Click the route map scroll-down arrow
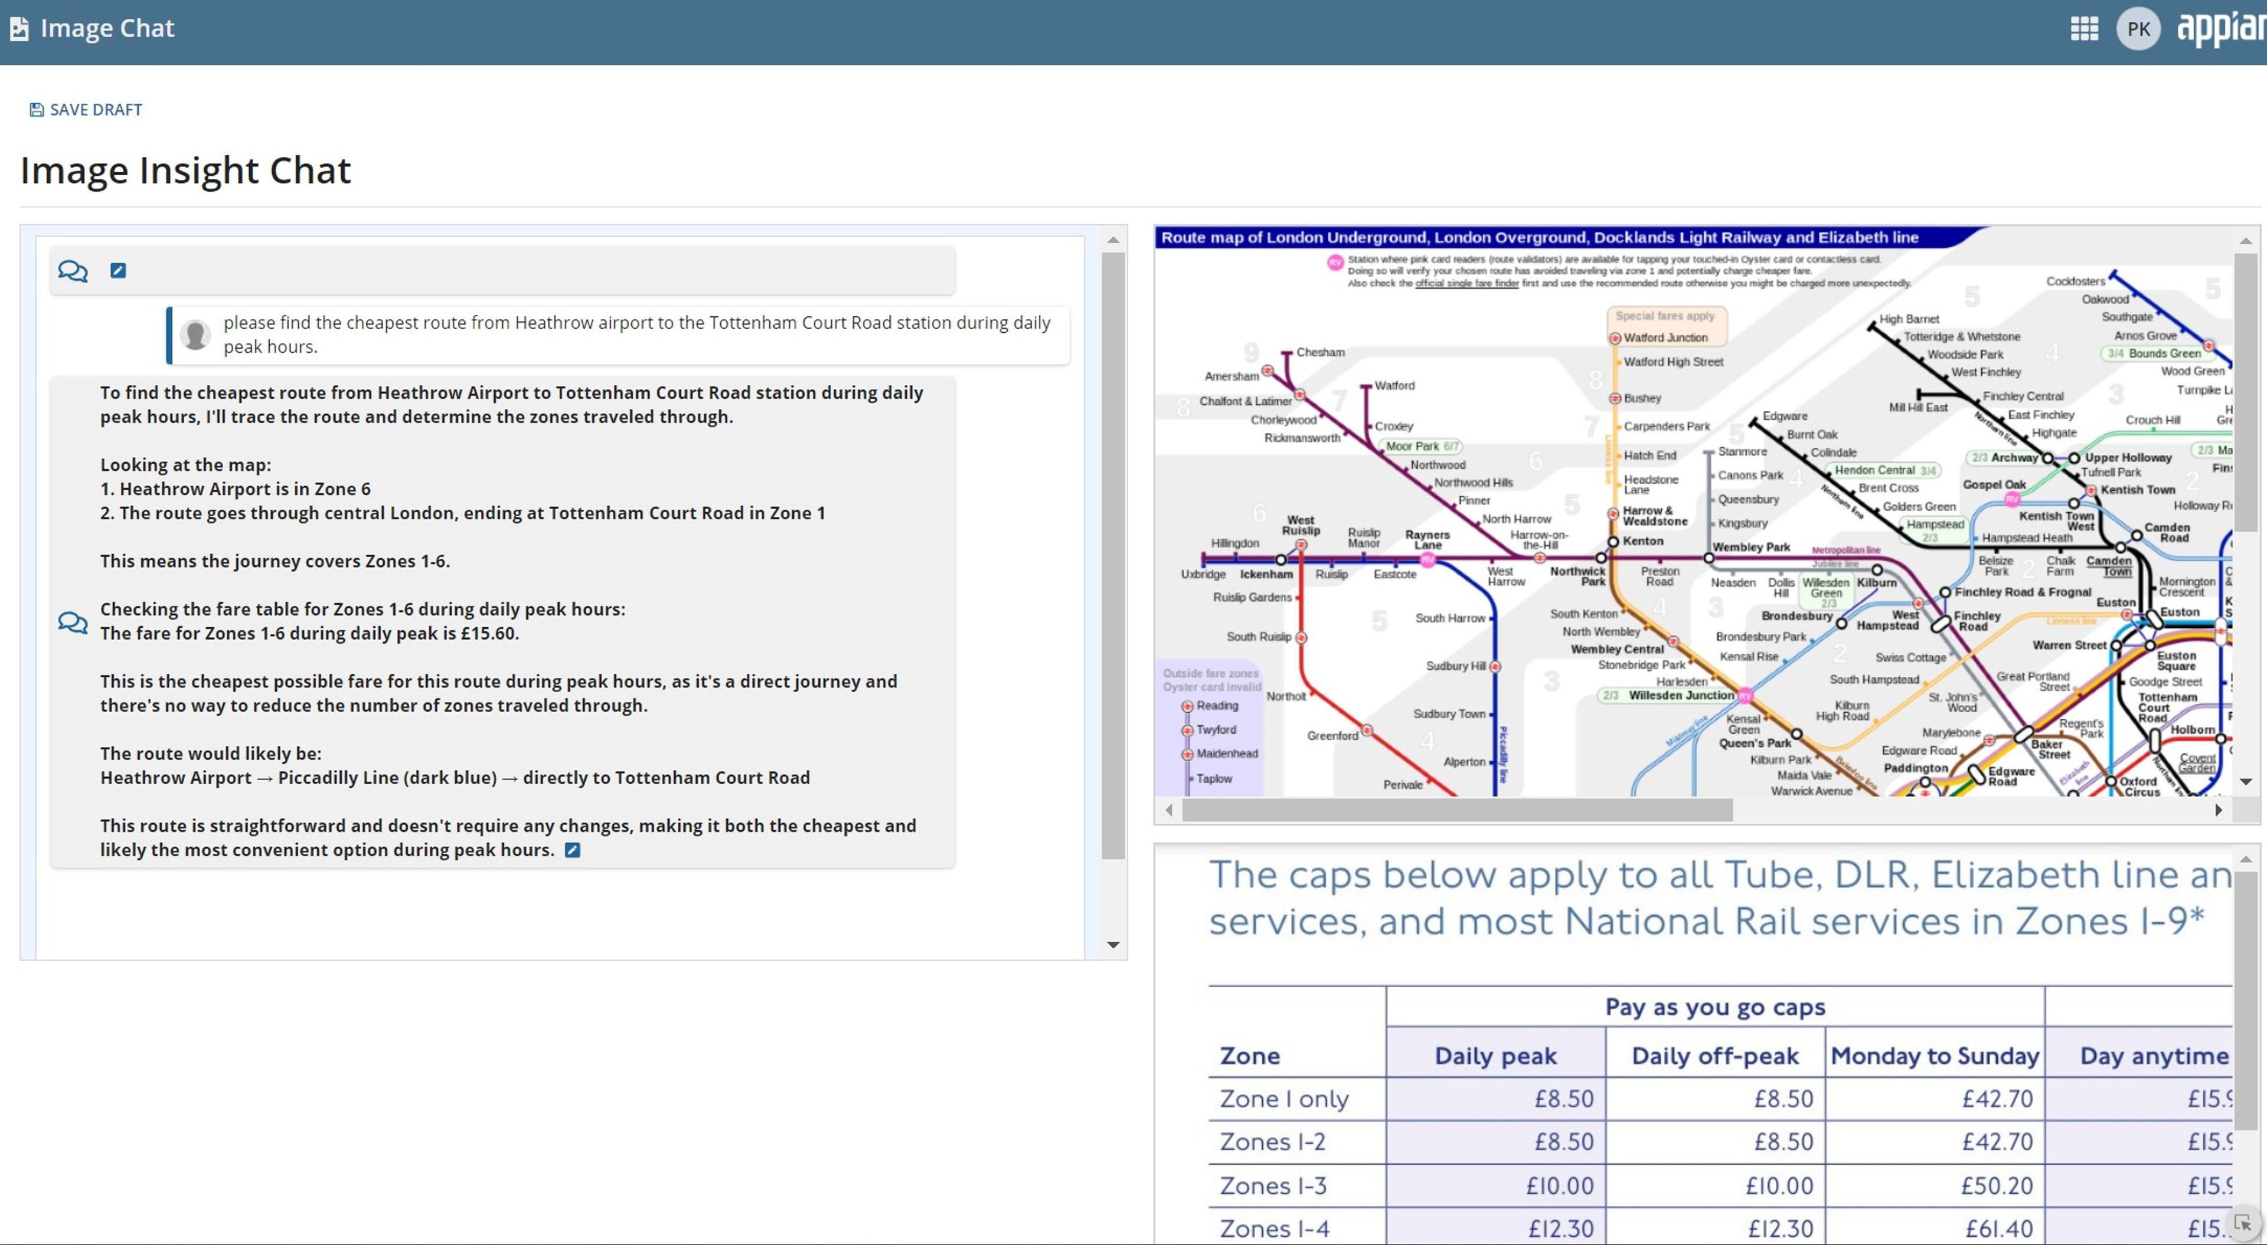 [2245, 781]
